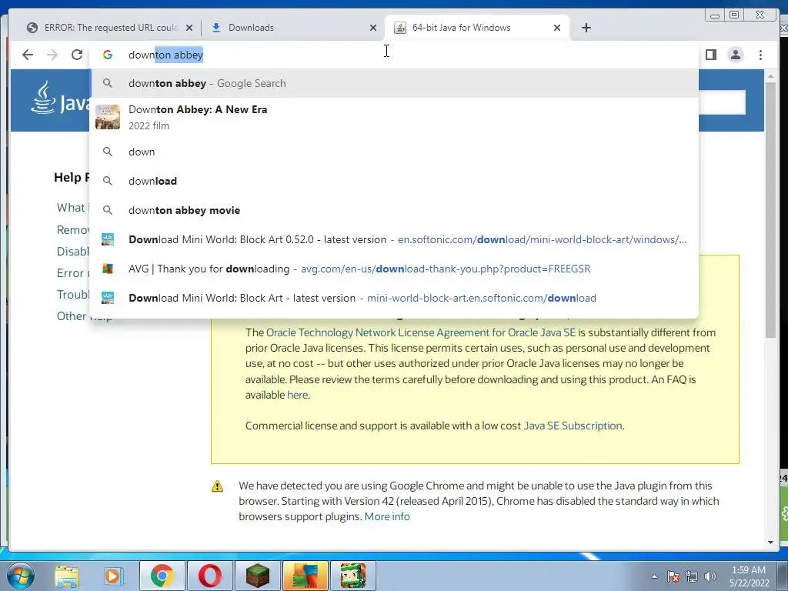
Task: Click the vertical scrollbar thumb
Action: pyautogui.click(x=770, y=209)
